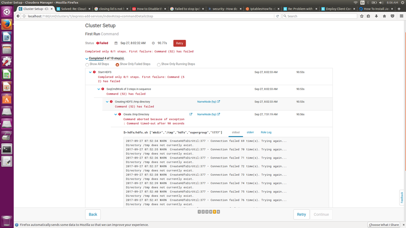Click Choose What I Share button
Screen dimensions: 406x228
(x=384, y=225)
